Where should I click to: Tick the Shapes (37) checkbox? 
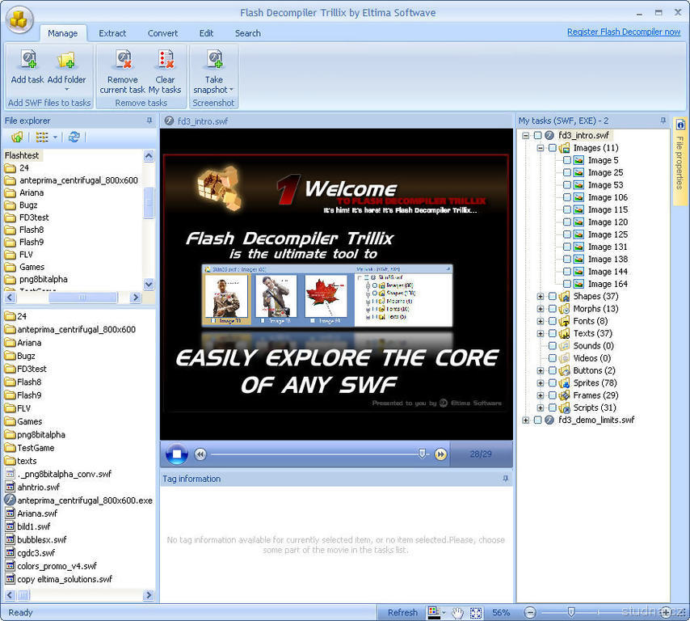(553, 297)
